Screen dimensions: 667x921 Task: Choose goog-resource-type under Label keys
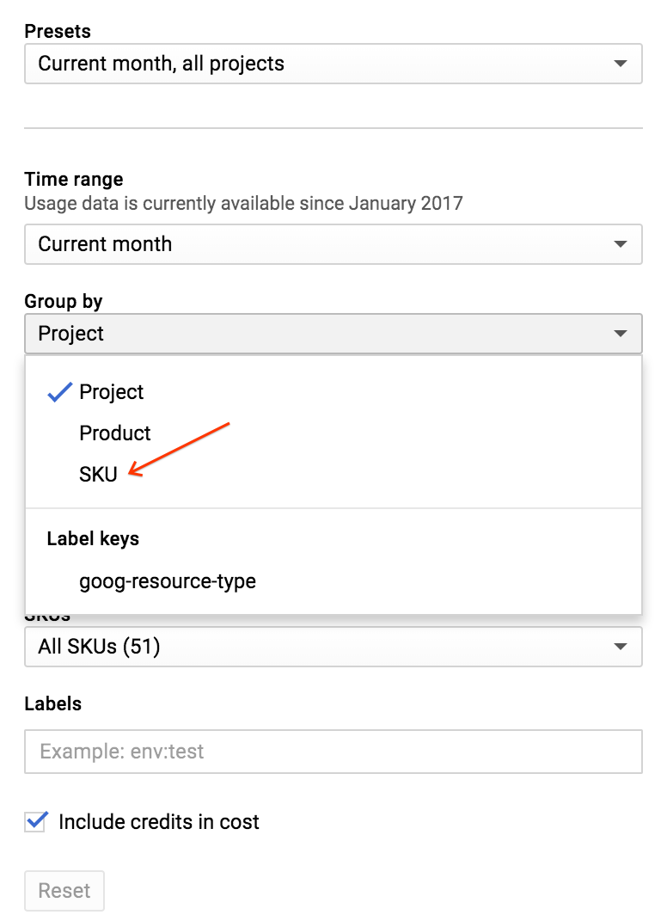pos(167,580)
